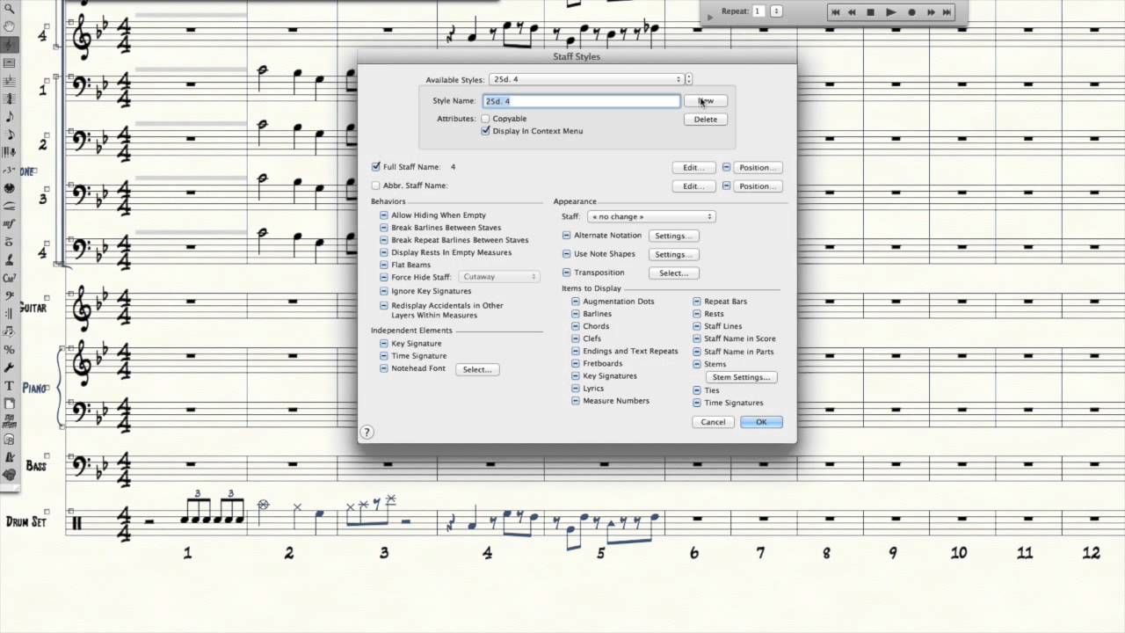The image size is (1125, 633).
Task: Select the Text T tool
Action: (x=9, y=385)
